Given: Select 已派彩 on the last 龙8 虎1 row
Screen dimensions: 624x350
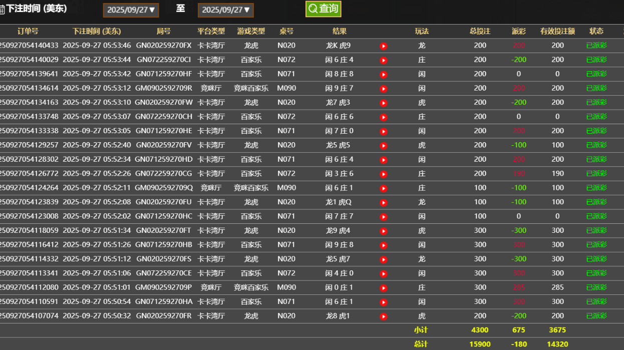Looking at the screenshot, I should coord(596,316).
